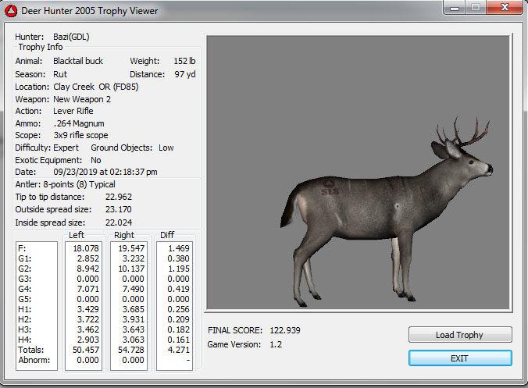Click the right F value 19.547
This screenshot has height=388, width=528.
coord(131,248)
